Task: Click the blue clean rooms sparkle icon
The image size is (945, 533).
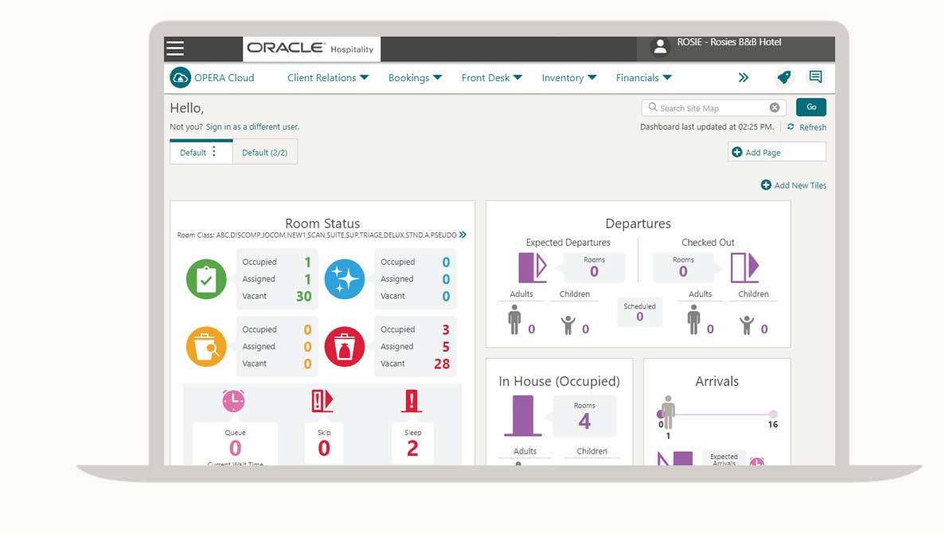Action: pyautogui.click(x=345, y=279)
